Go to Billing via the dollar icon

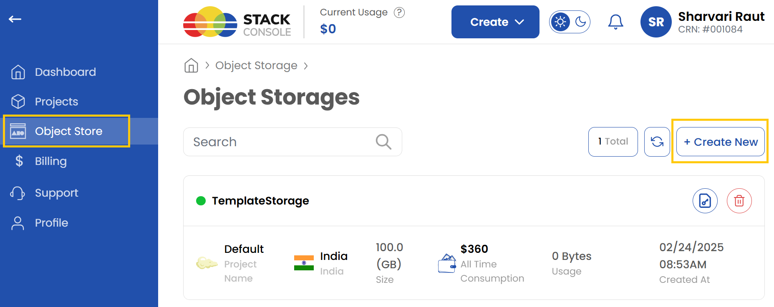pos(18,161)
